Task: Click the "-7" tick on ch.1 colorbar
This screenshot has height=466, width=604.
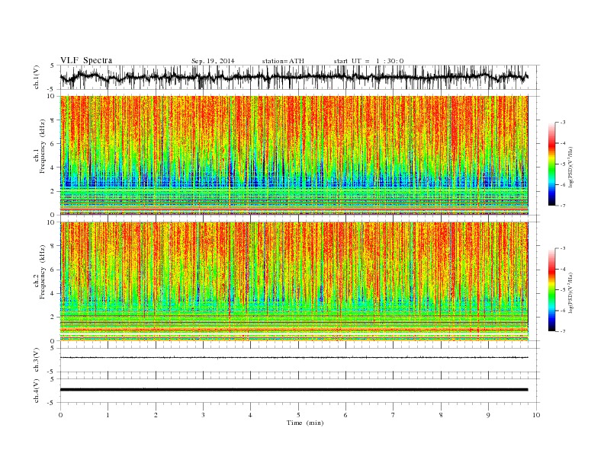Action: click(x=562, y=206)
